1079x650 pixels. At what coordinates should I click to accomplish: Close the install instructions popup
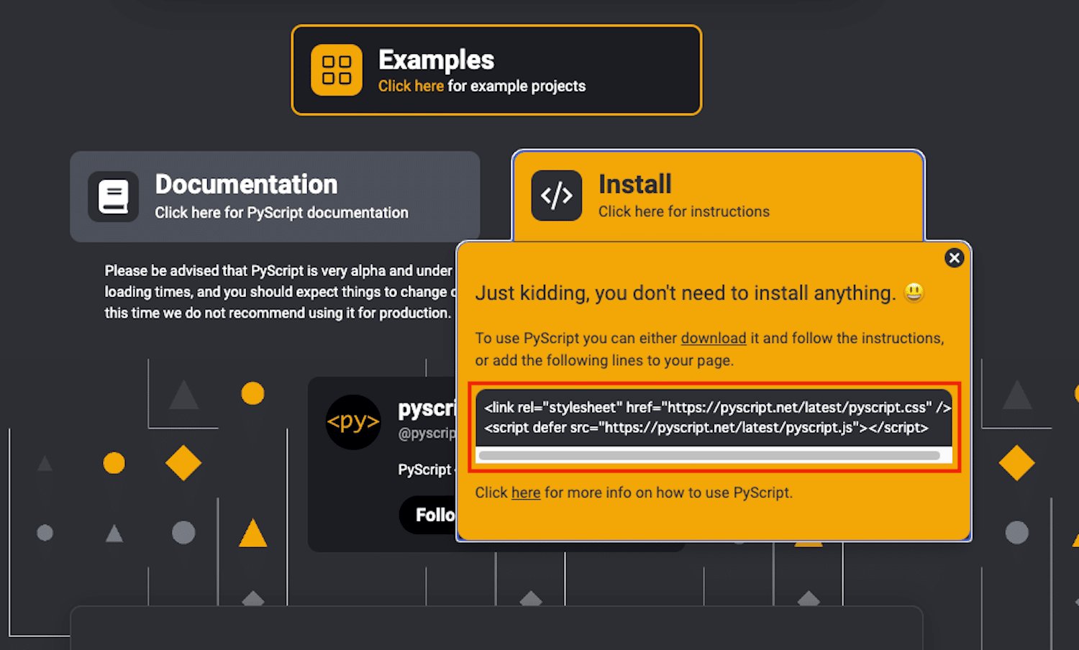pos(954,257)
